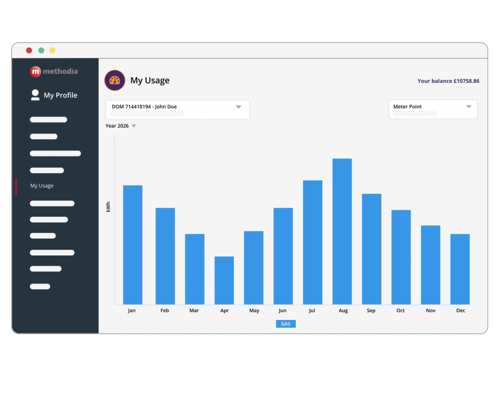This screenshot has height=401, width=493.
Task: Select My Usage in sidebar
Action: [42, 186]
